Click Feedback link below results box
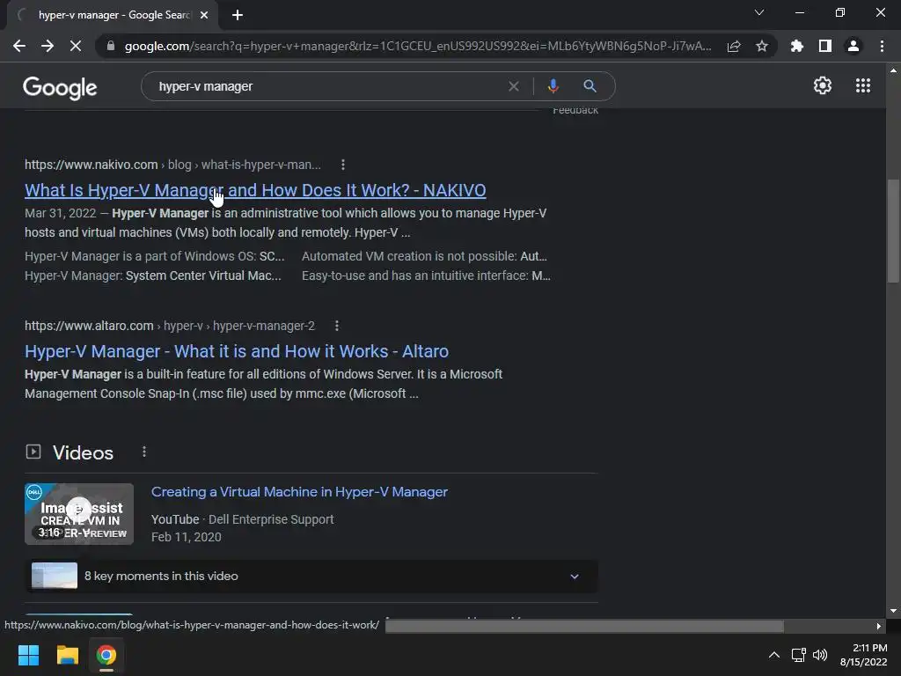This screenshot has width=901, height=676. coord(575,110)
